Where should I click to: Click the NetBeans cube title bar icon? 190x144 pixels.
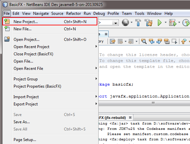(5, 5)
